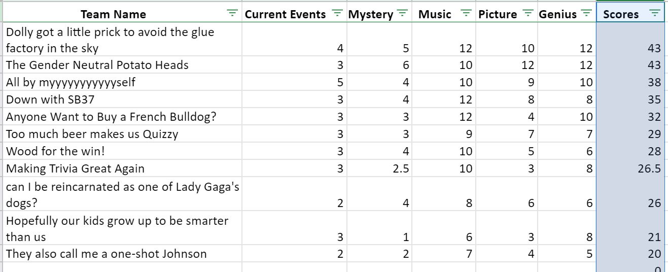Select 'Anyone Want to Buy a French Bulldog?'
Screen dimensions: 668x272
(x=122, y=117)
